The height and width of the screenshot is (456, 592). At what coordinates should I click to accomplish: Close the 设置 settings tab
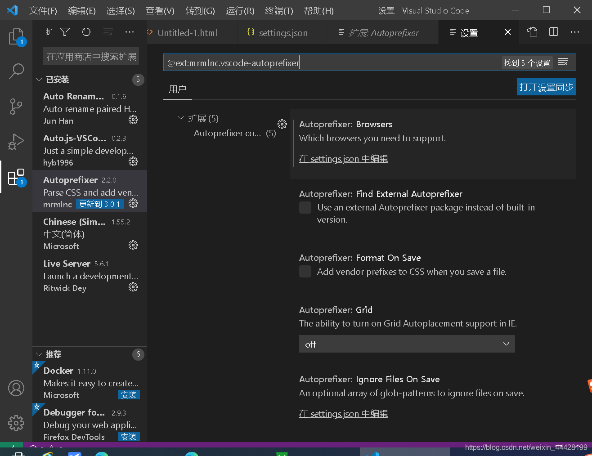pyautogui.click(x=508, y=32)
